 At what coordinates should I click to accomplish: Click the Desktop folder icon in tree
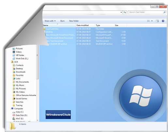(14, 69)
